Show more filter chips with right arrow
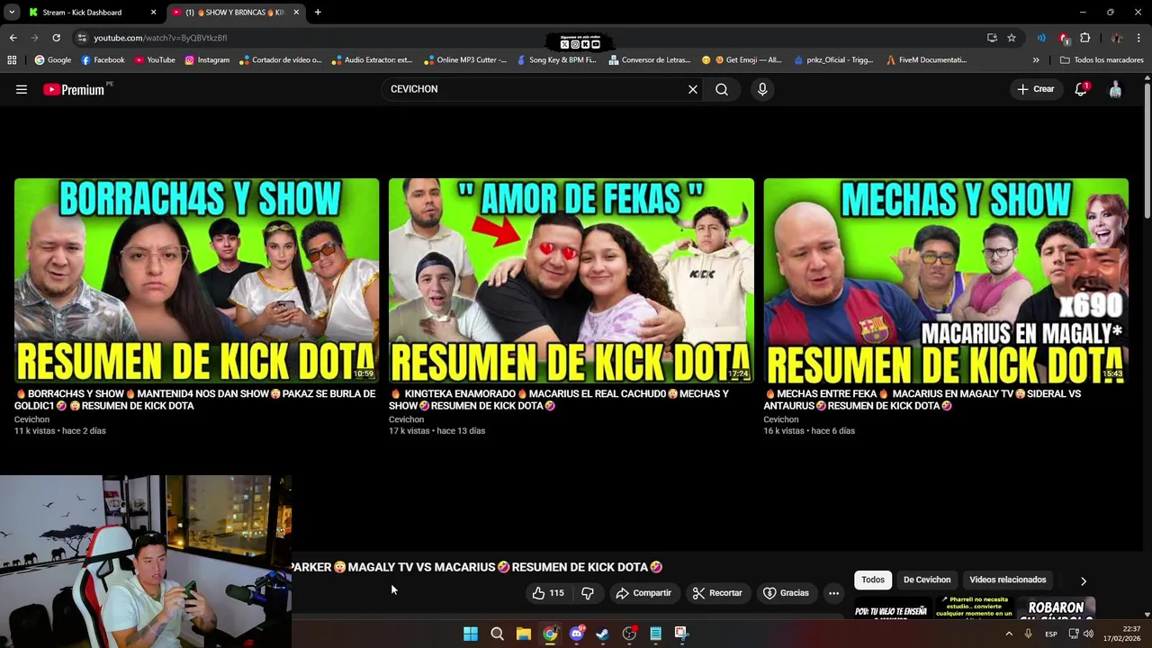The image size is (1152, 648). (1083, 580)
